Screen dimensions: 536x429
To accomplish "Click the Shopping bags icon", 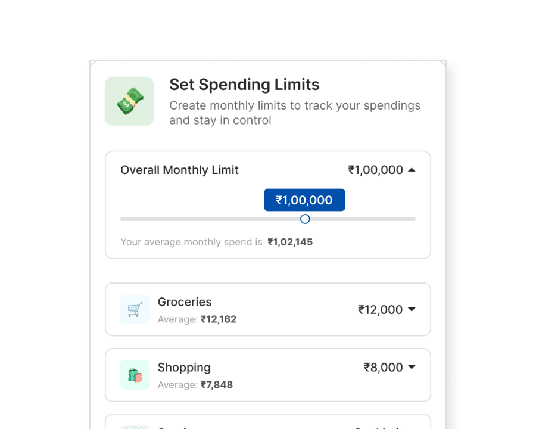I will point(135,375).
